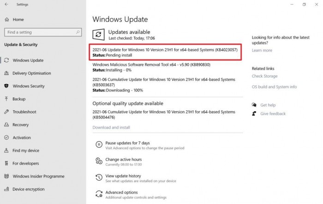
Task: Click the Malicious Software Removal Tool entry
Action: (x=151, y=67)
